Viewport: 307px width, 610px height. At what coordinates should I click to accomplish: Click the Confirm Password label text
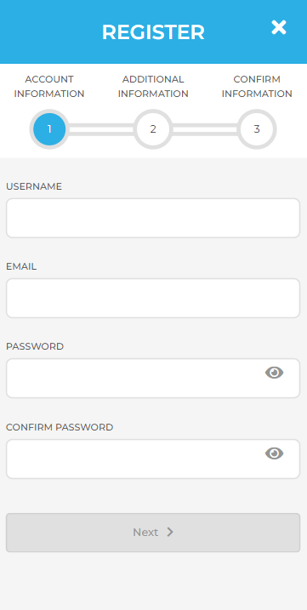coord(60,427)
